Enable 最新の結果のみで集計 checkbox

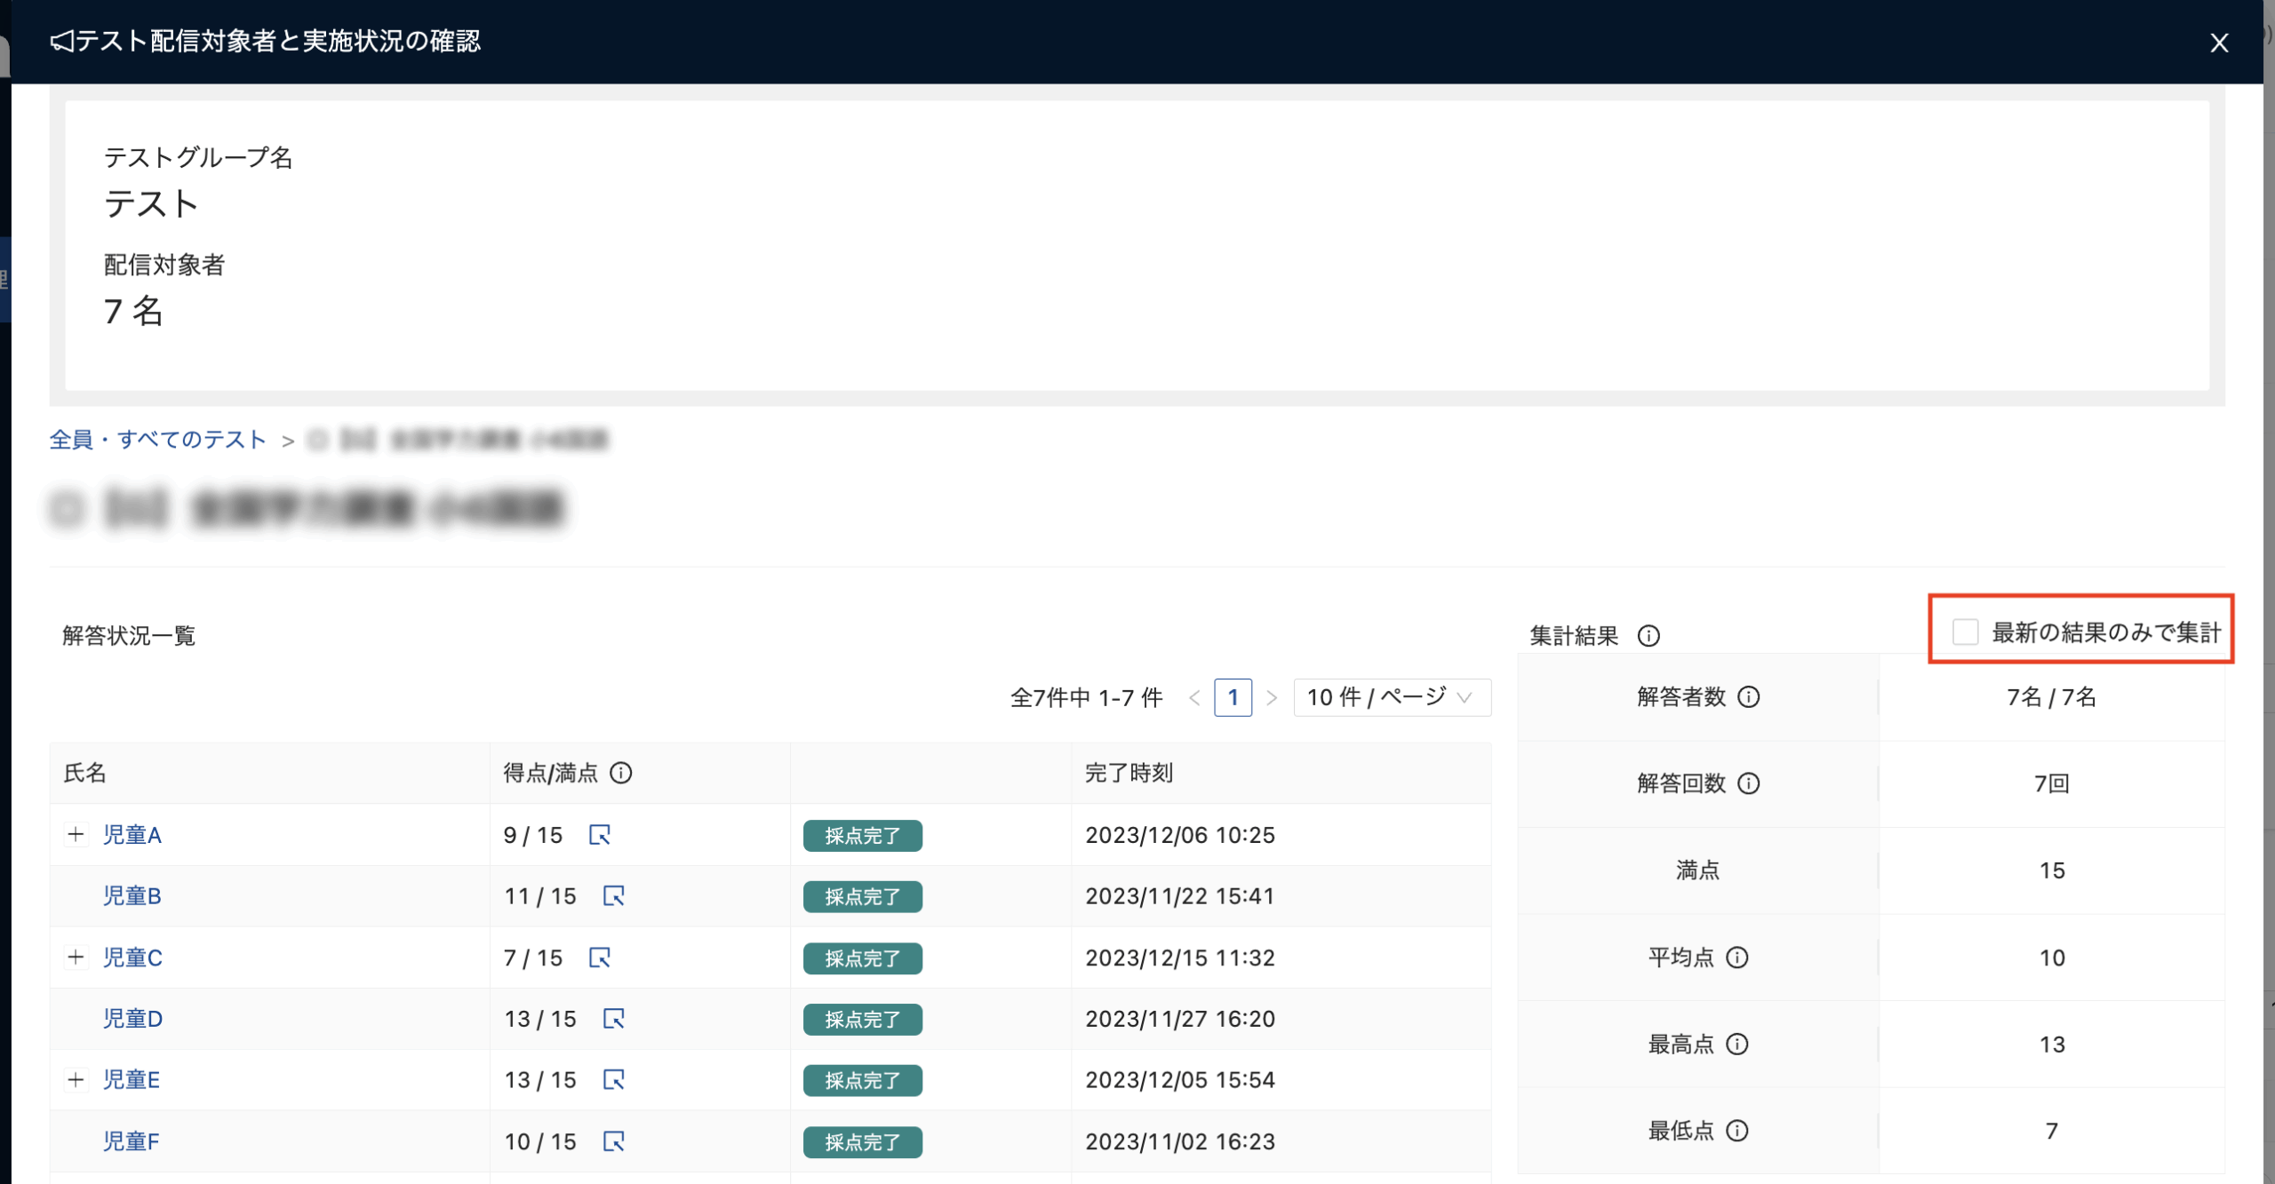[1965, 632]
